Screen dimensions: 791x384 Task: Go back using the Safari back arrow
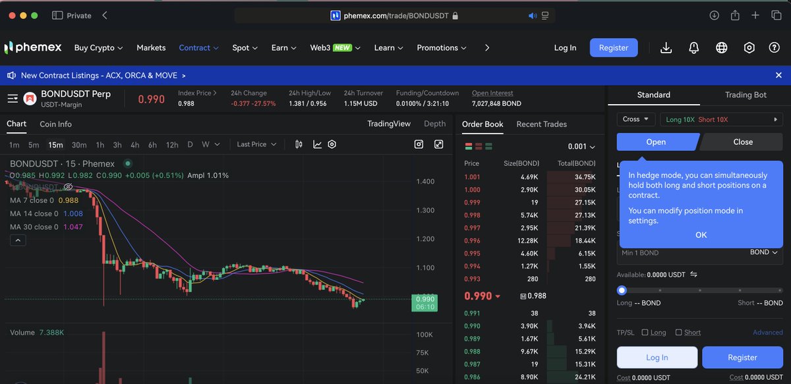[x=105, y=15]
